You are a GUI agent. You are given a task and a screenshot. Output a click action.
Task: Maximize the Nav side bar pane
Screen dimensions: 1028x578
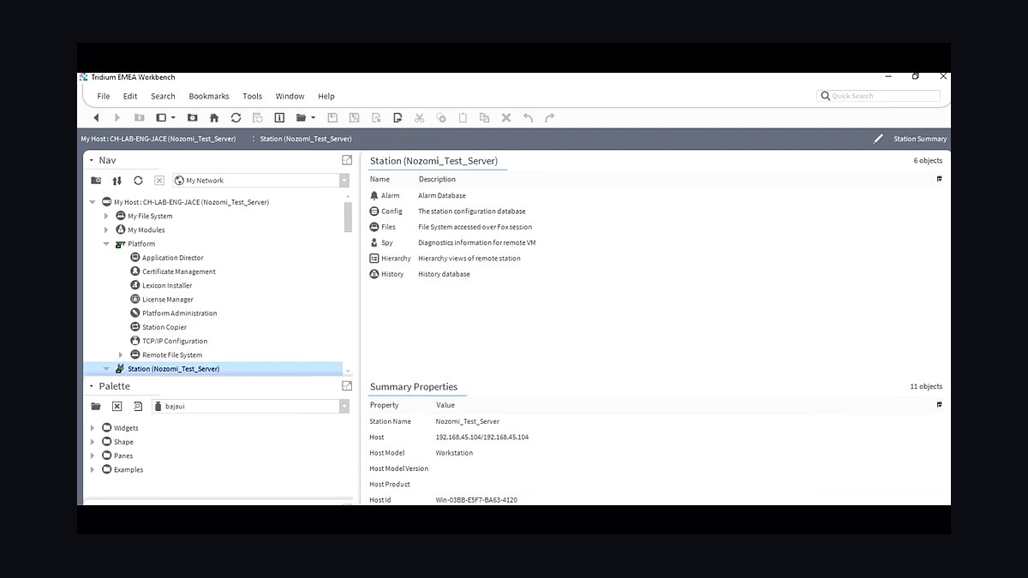(x=346, y=160)
